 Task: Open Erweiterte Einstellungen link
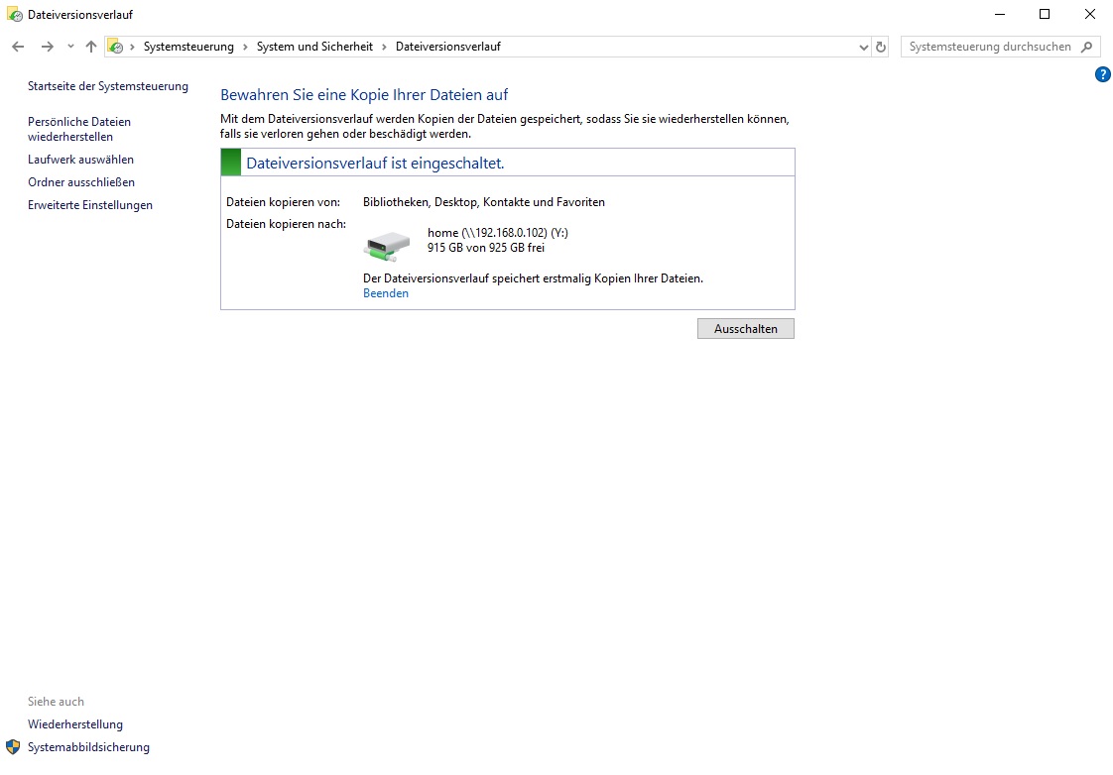click(x=90, y=205)
